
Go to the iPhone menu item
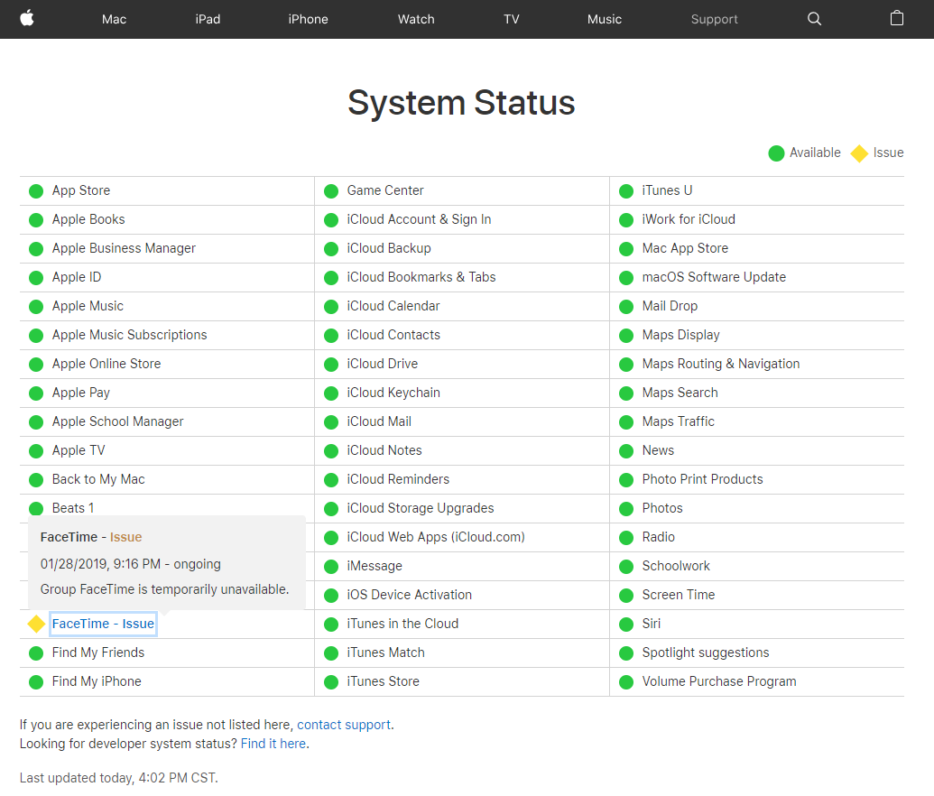tap(308, 19)
